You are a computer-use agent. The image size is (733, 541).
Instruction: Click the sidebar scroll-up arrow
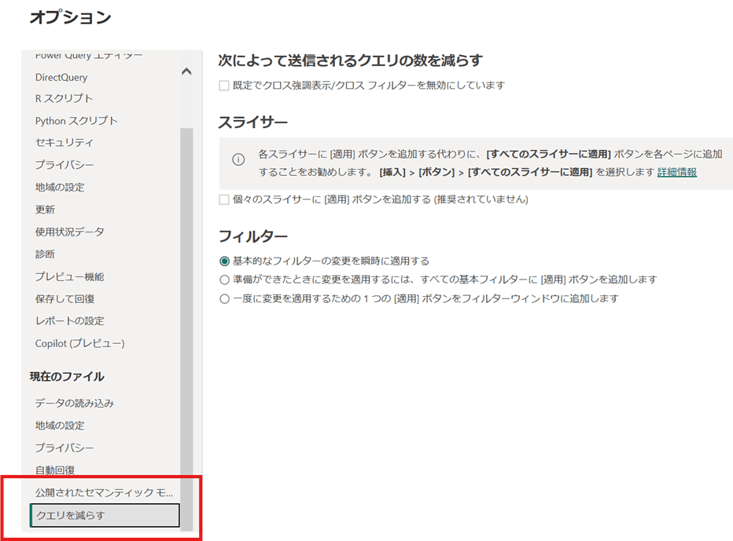[x=186, y=71]
